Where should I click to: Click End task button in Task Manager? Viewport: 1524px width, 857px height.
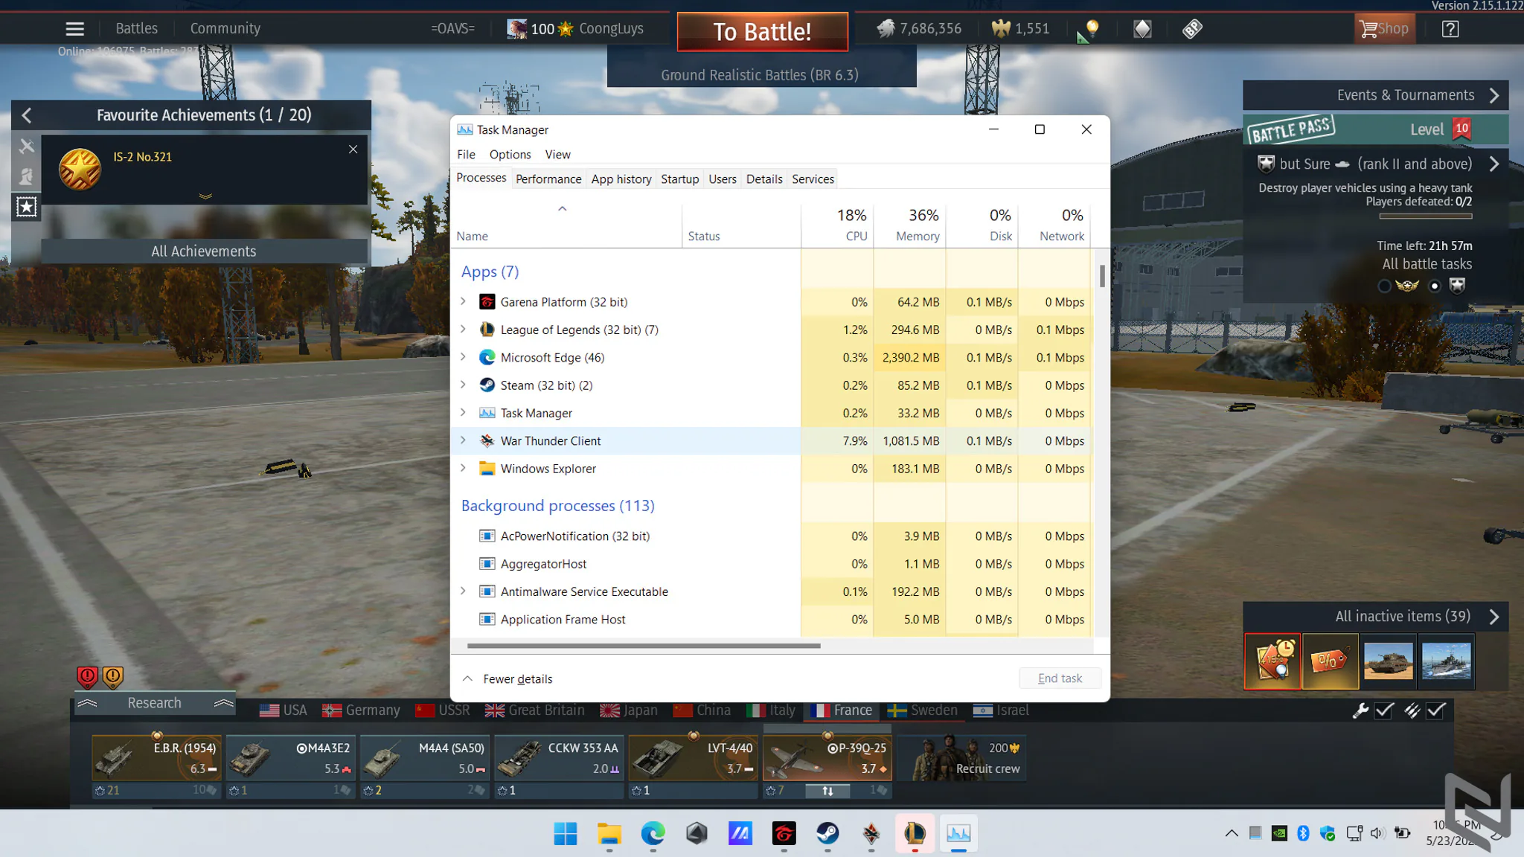(1060, 678)
